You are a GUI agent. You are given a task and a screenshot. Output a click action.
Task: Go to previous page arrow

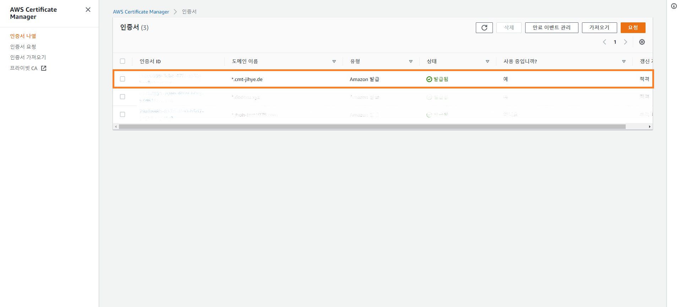(604, 42)
